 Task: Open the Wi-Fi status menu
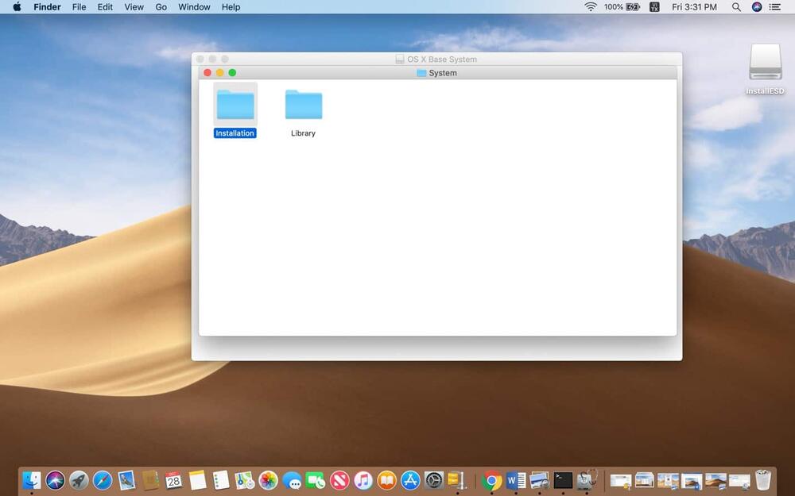tap(591, 7)
